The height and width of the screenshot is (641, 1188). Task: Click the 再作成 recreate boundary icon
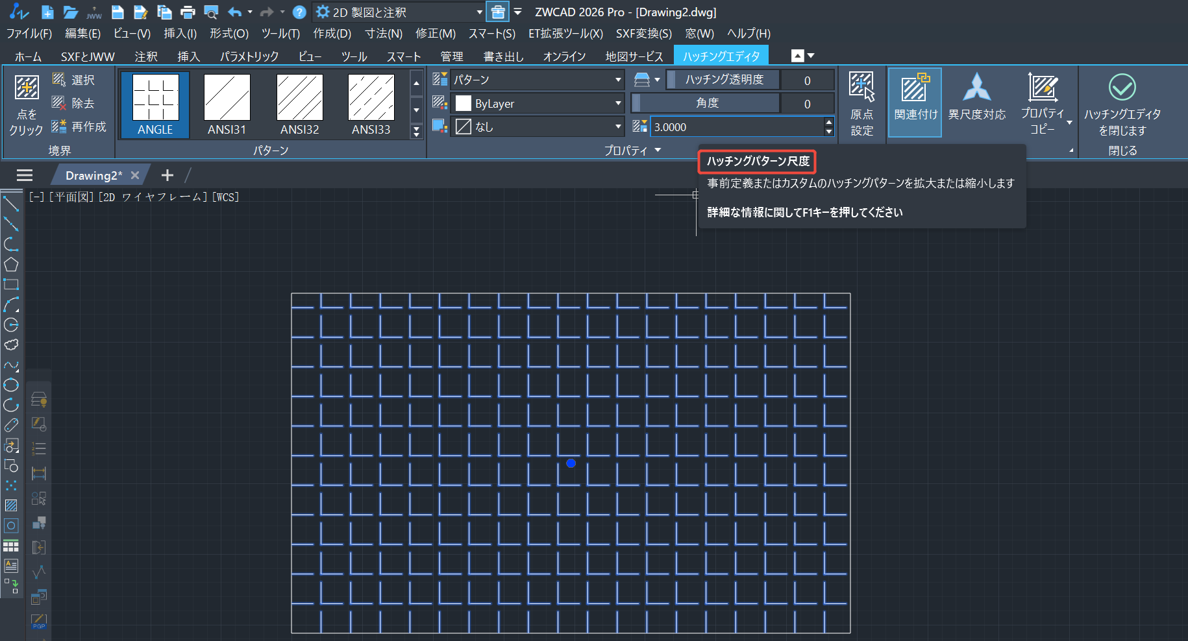pos(59,127)
